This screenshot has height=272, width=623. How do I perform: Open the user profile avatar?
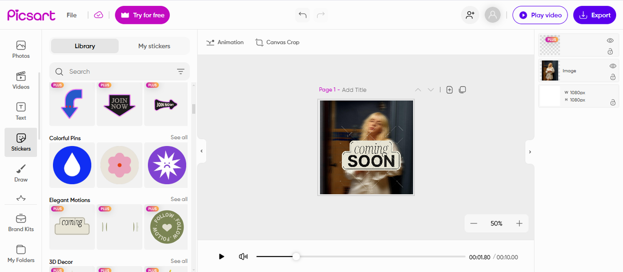493,15
